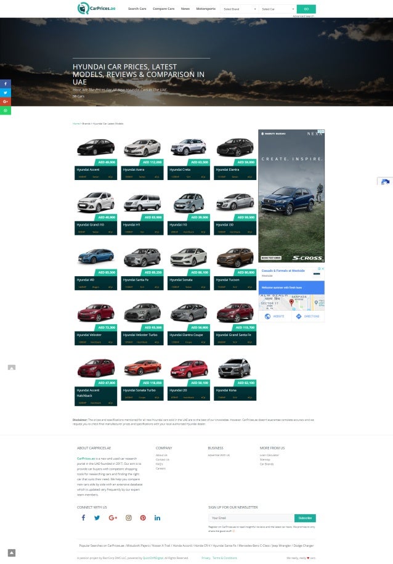Open Select Car dropdown

click(x=277, y=9)
